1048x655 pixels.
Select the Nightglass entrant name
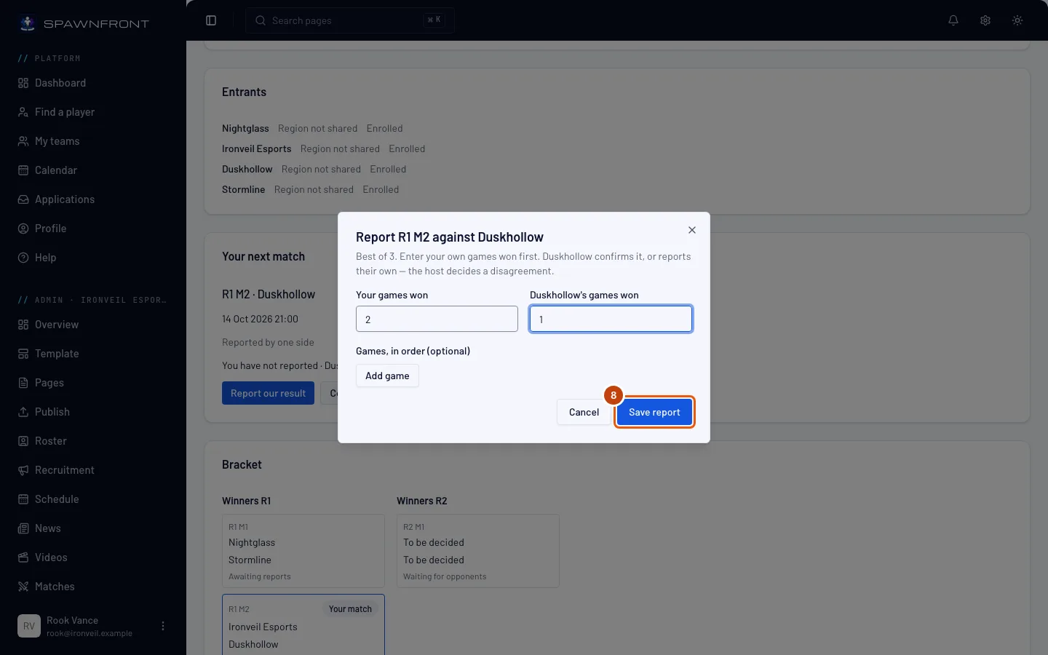click(245, 128)
